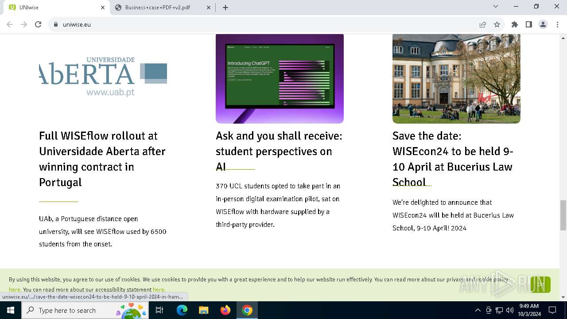
Task: Open Full WISEflow rollout at Universidade Aberta article
Action: point(102,159)
